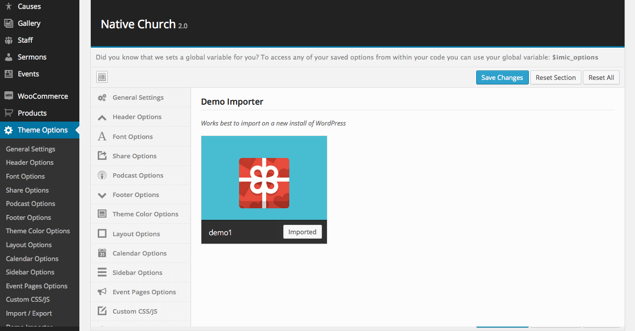Open the Layout Options panel tab
Screen dimensions: 635x331
[136, 234]
